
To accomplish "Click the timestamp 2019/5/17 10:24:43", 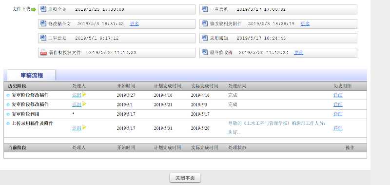I will tap(261, 38).
